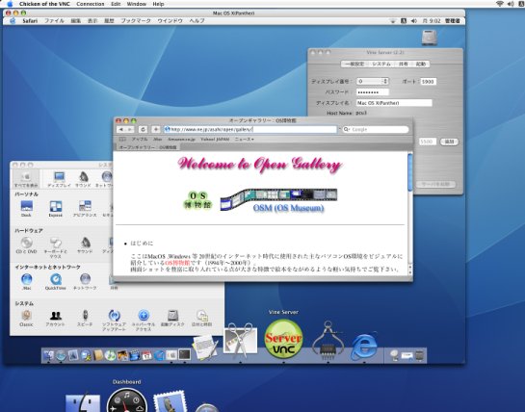
Task: Click the TextEdit paper-and-pen dock icon
Action: click(x=205, y=348)
